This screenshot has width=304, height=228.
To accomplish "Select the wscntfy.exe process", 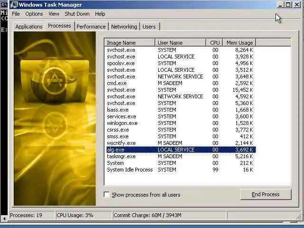I will (x=181, y=143).
